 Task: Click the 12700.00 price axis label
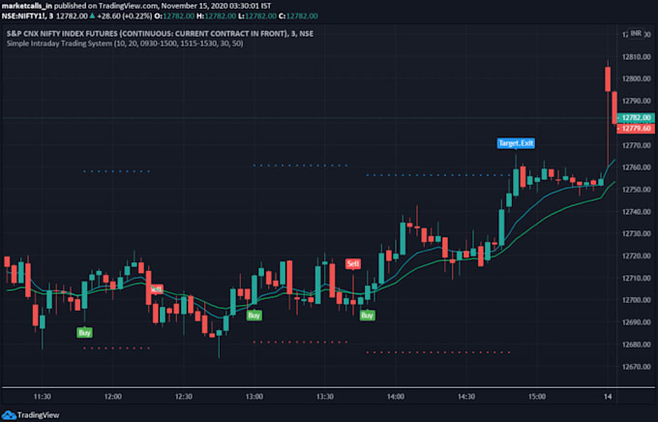point(636,300)
